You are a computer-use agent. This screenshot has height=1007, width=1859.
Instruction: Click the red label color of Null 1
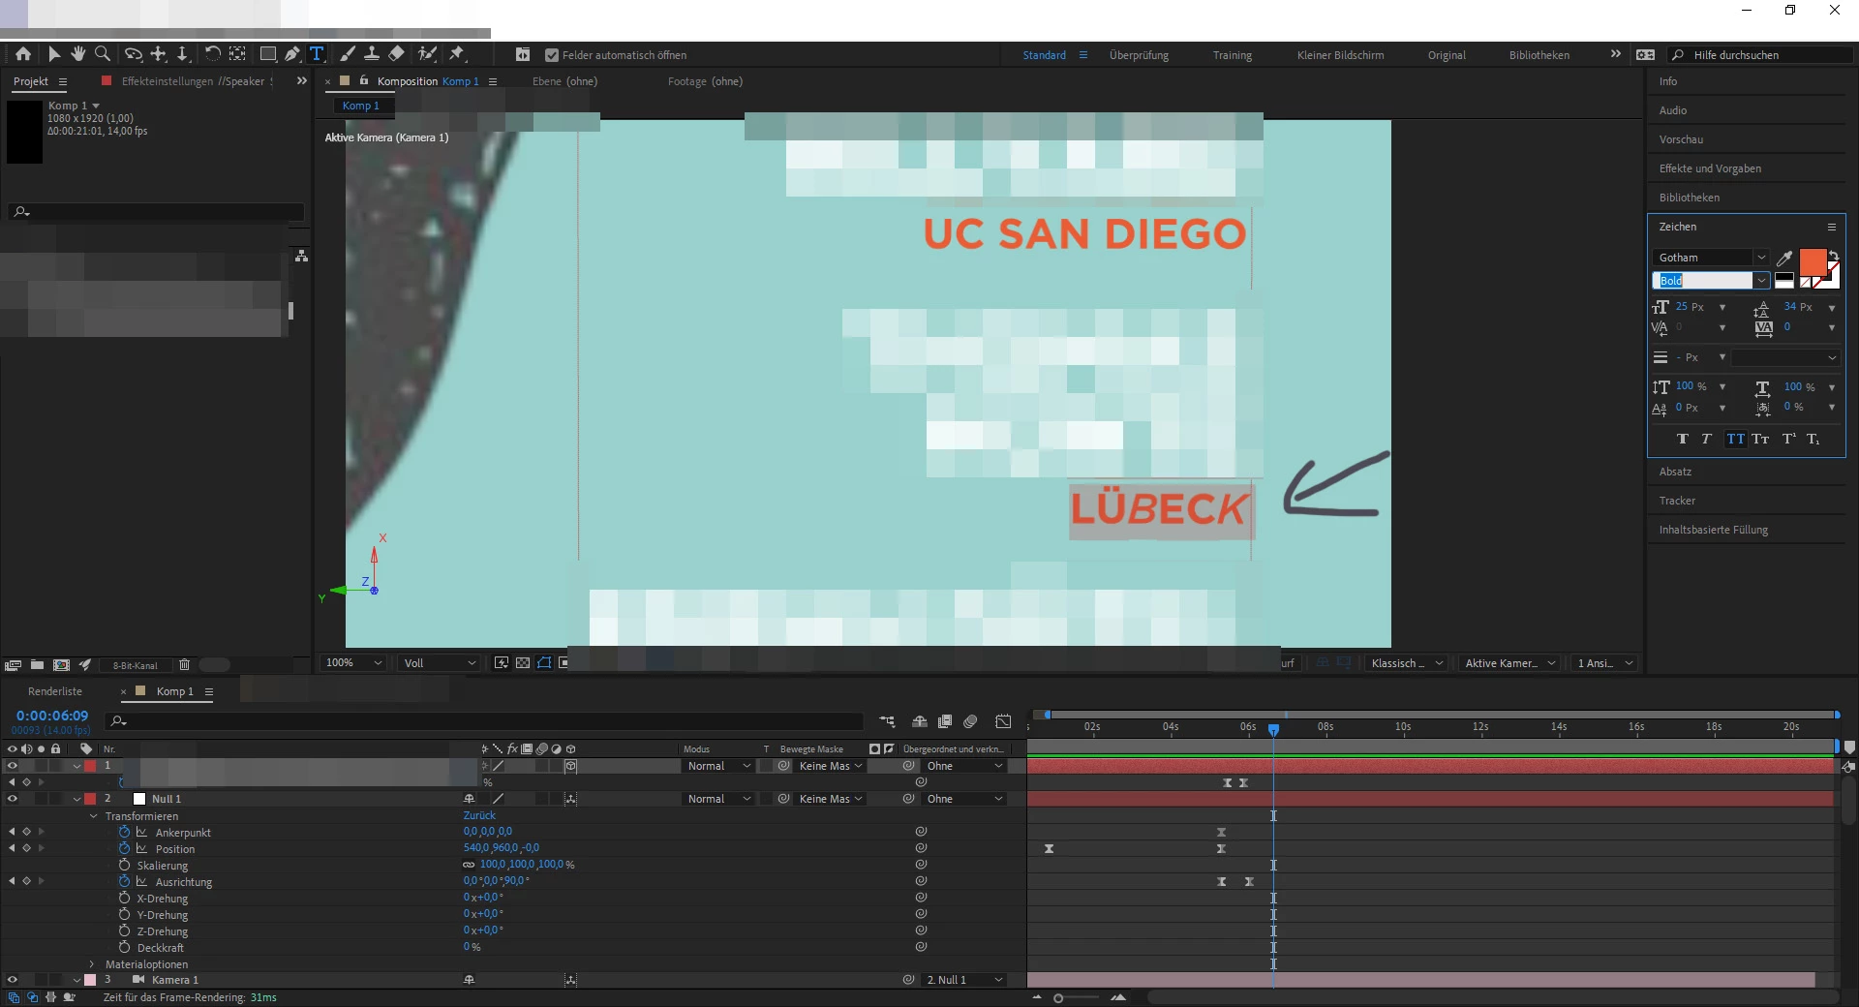point(90,799)
